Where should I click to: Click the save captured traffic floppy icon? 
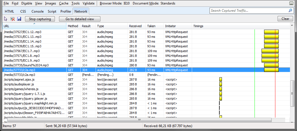[19, 19]
